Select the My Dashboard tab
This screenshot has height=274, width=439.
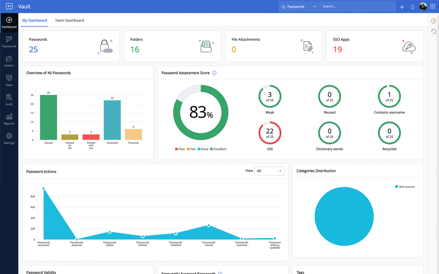click(35, 21)
